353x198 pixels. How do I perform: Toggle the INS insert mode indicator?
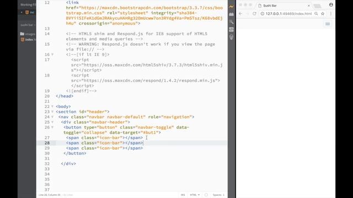click(x=183, y=195)
